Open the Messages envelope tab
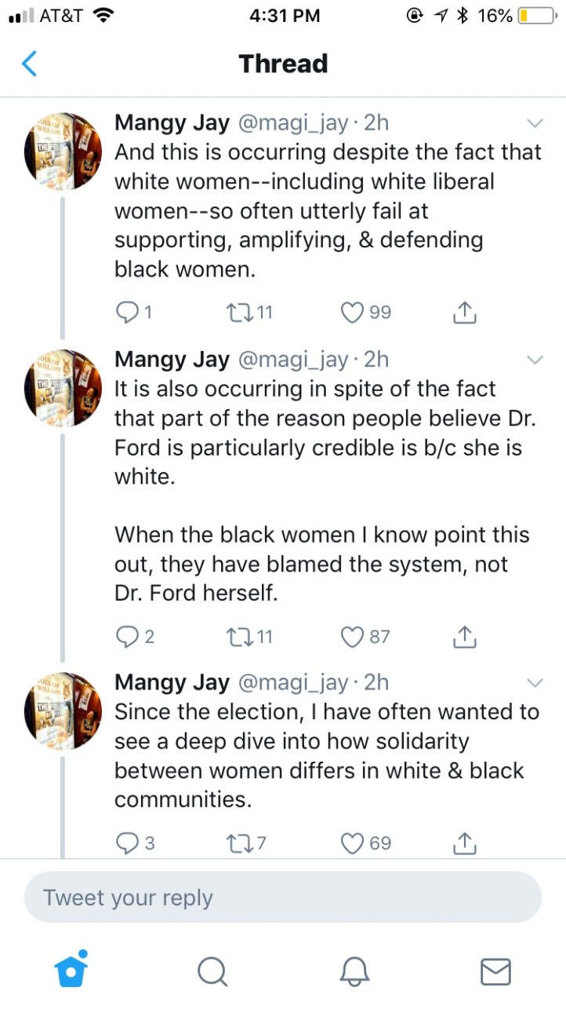Image resolution: width=566 pixels, height=1009 pixels. coord(495,971)
